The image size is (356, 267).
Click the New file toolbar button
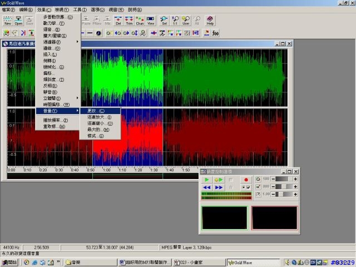[7, 21]
